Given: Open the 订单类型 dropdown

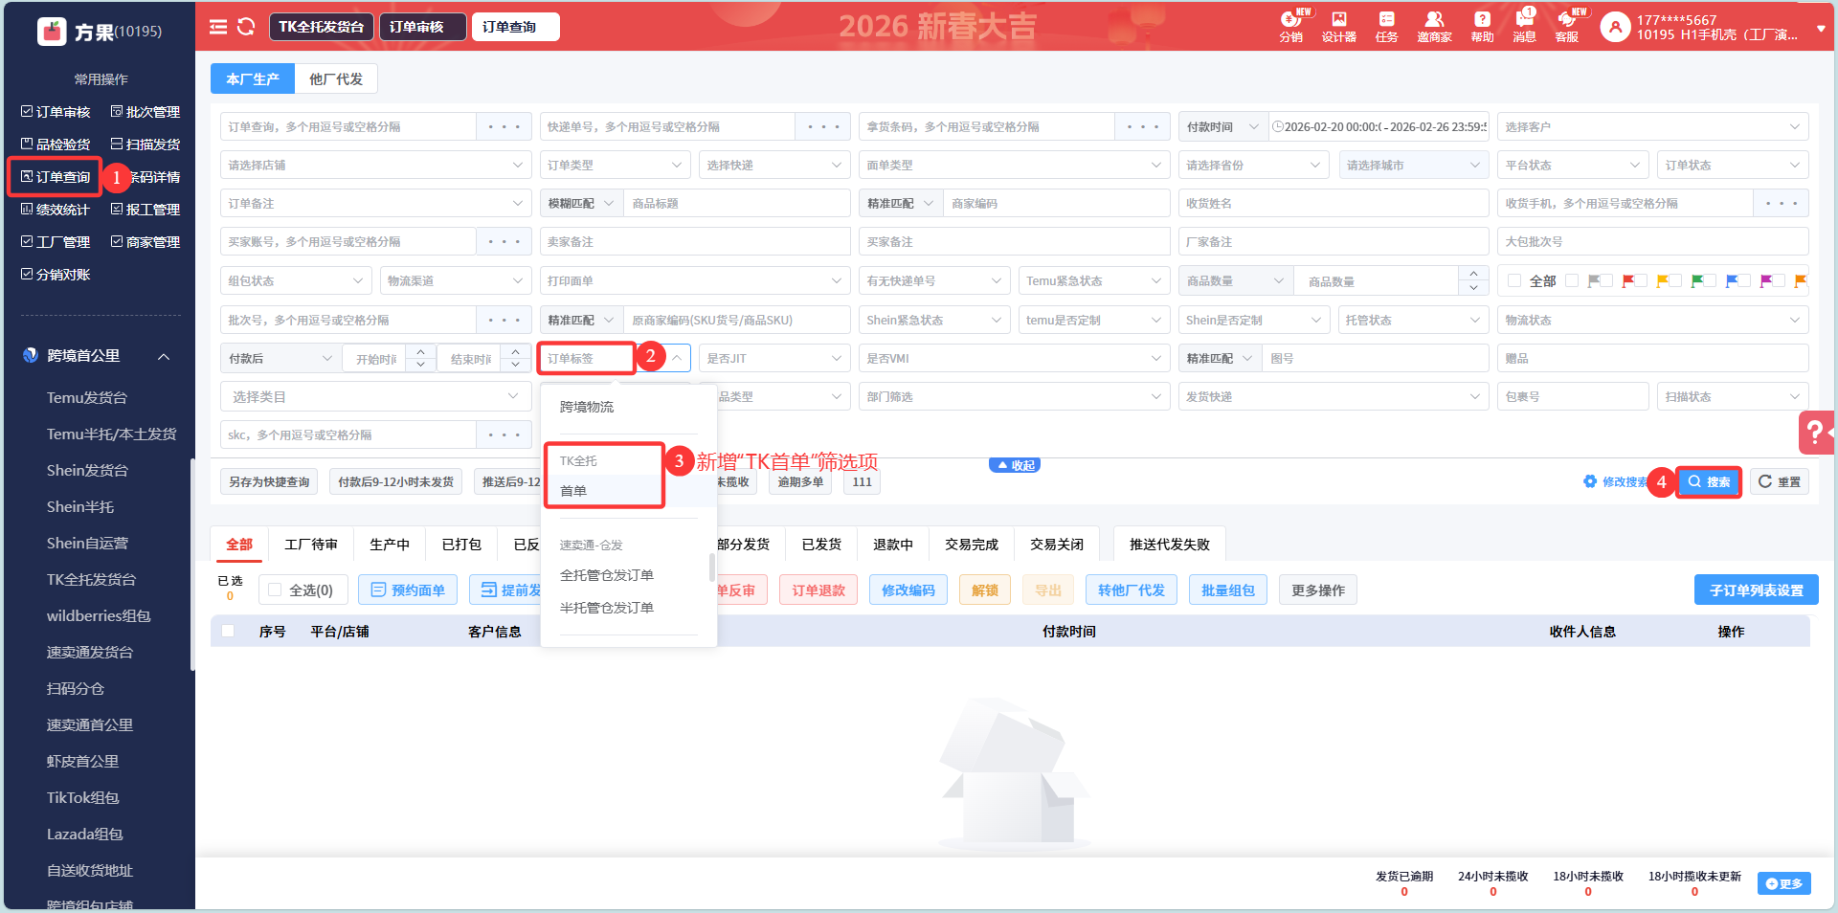Looking at the screenshot, I should point(615,166).
